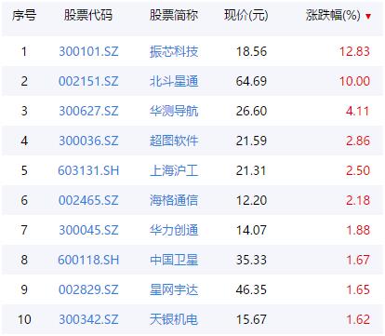Open the 星网宇达 stock link
This screenshot has height=336, width=385.
[174, 289]
